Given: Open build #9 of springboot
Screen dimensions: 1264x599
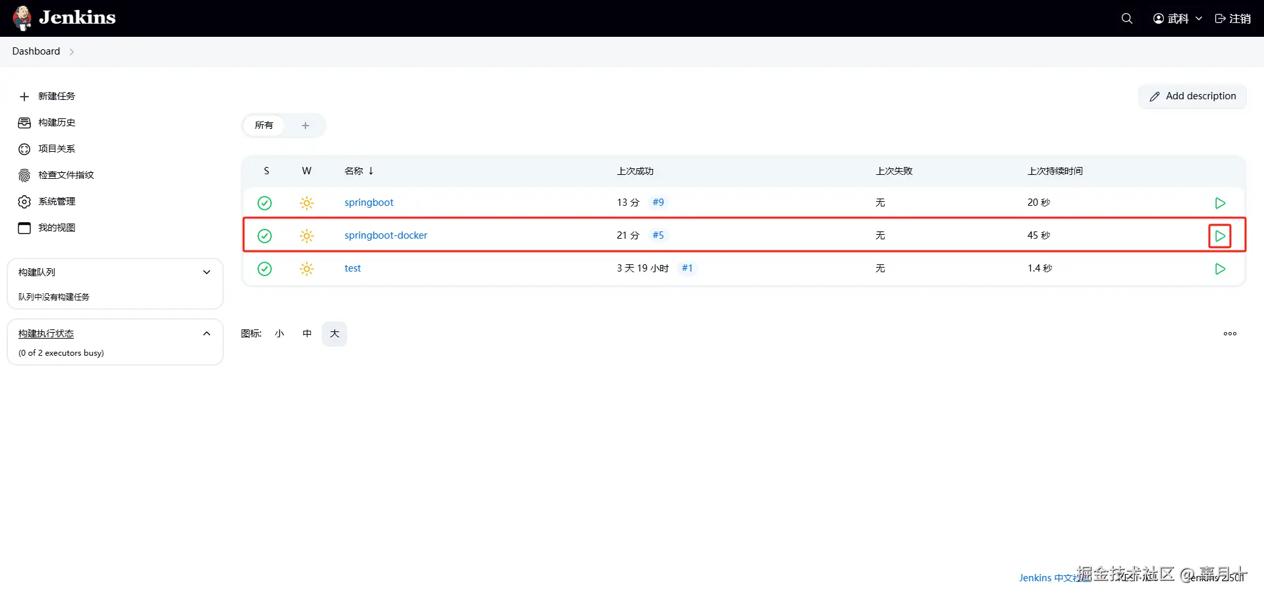Looking at the screenshot, I should point(658,203).
